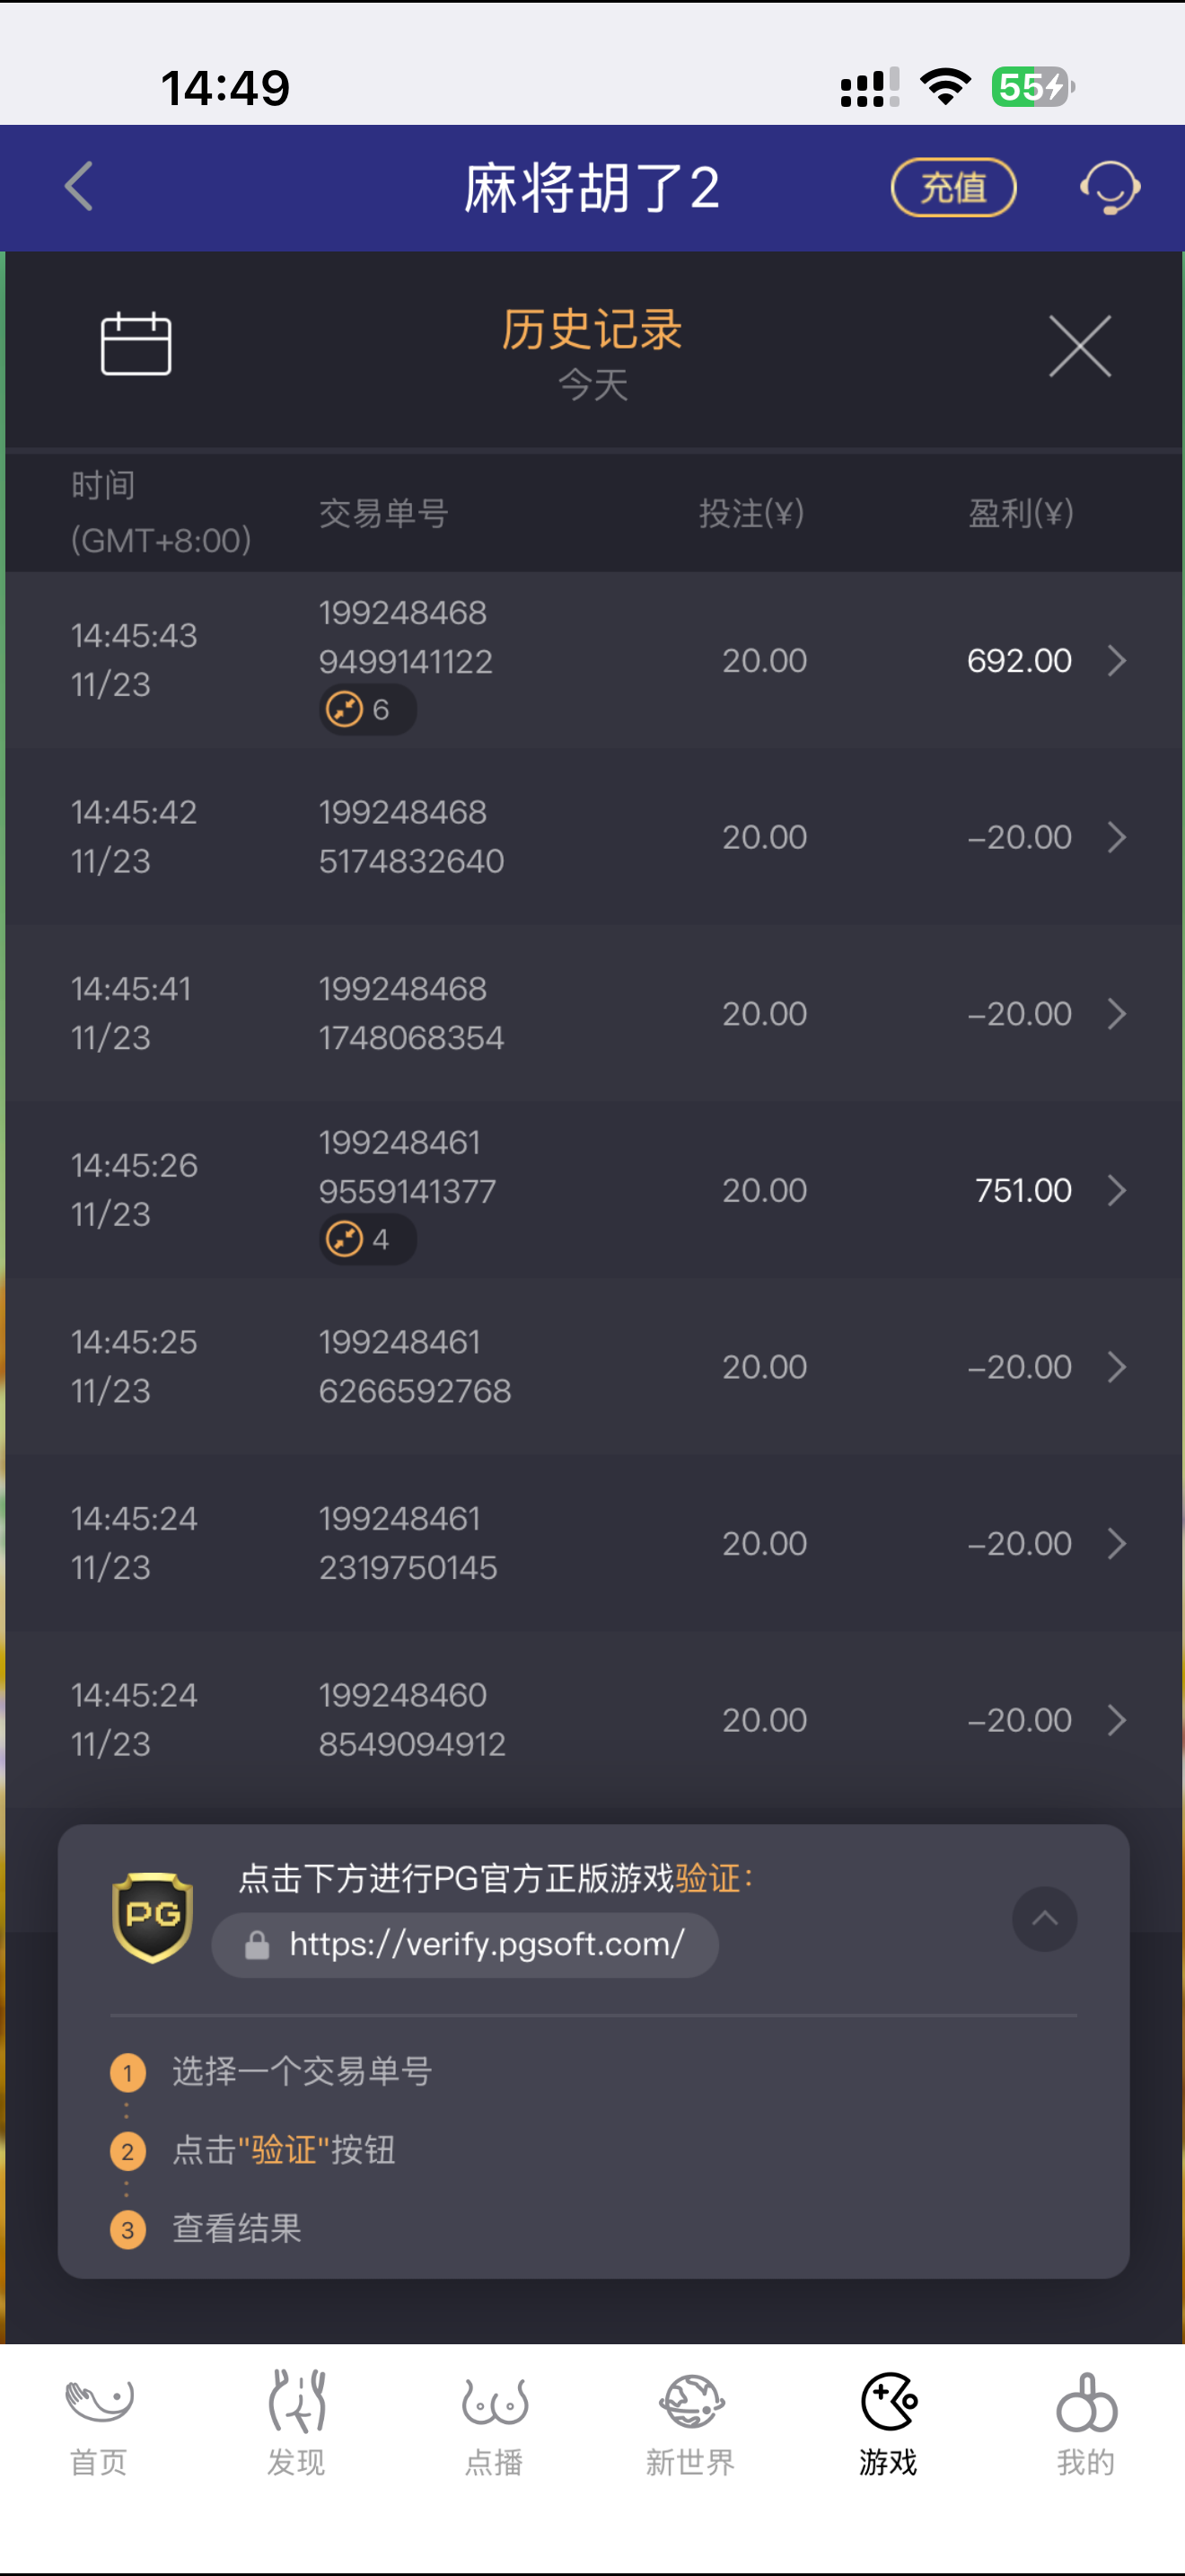Screen dimensions: 1185x2576
Task: Tap the free spins badge showing 4
Action: click(366, 1240)
